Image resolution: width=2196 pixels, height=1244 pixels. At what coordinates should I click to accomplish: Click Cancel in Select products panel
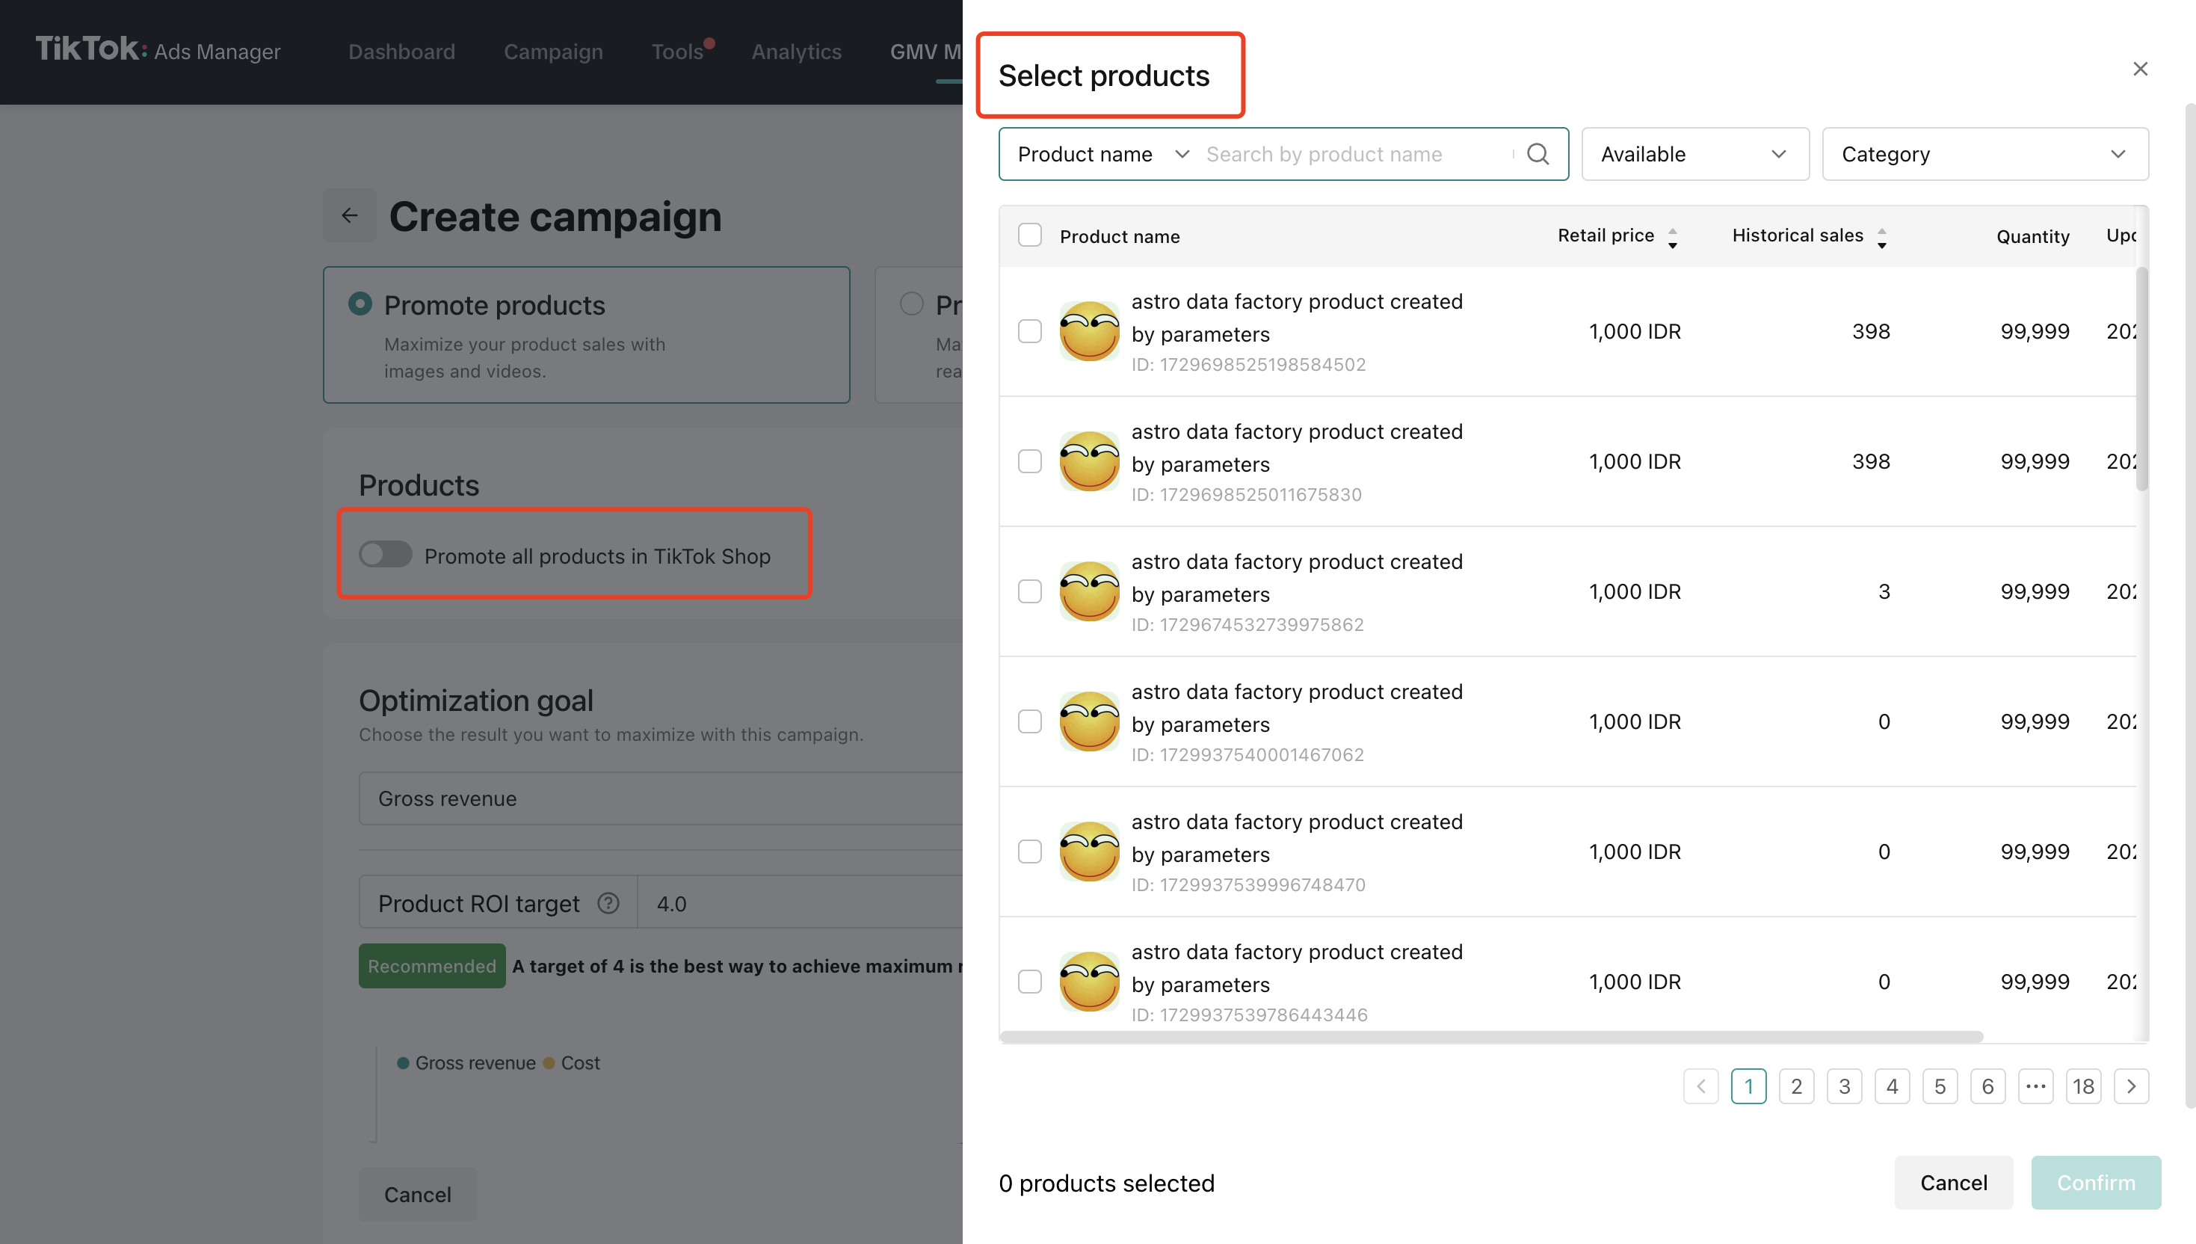(x=1953, y=1183)
